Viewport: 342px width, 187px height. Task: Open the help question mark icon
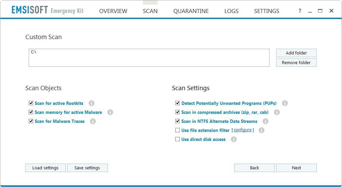(300, 11)
